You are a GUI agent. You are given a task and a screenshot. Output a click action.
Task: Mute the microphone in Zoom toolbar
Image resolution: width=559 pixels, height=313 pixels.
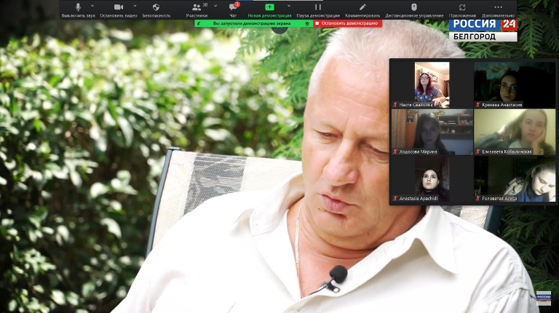(x=78, y=7)
